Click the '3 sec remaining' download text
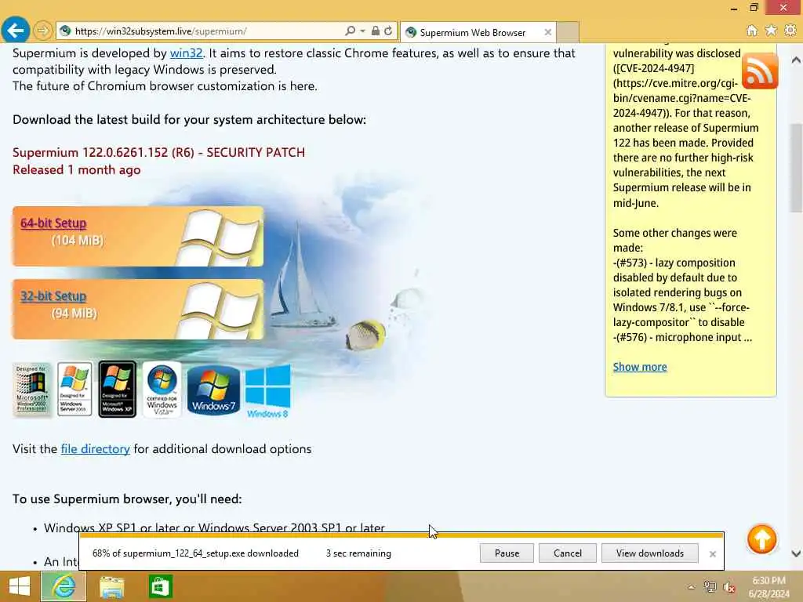This screenshot has width=803, height=602. [358, 553]
